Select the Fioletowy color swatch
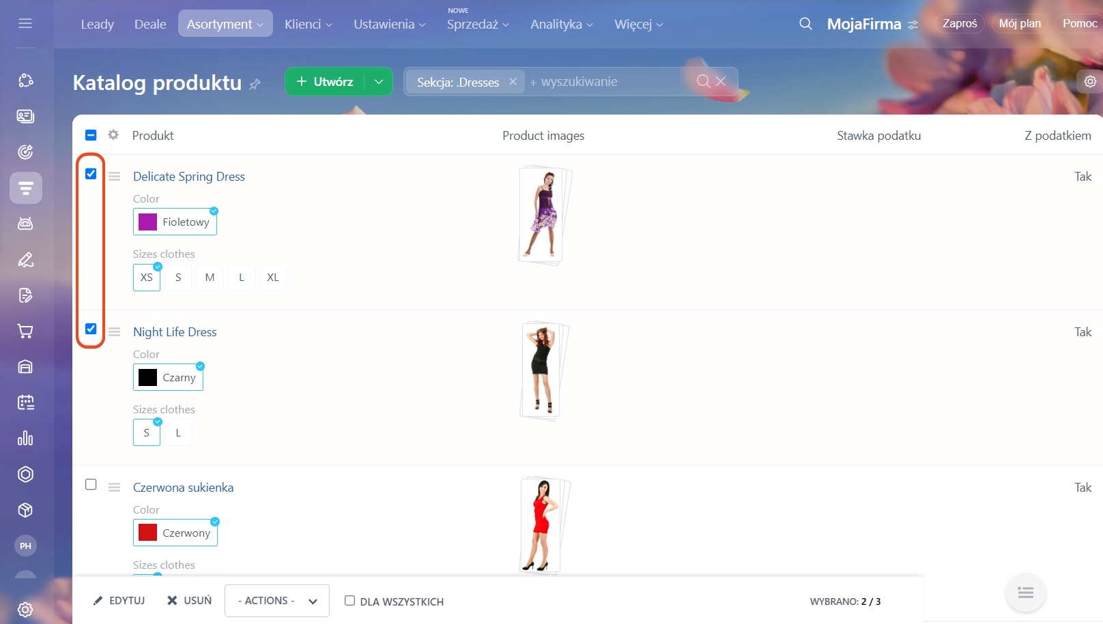This screenshot has width=1103, height=624. click(x=175, y=222)
